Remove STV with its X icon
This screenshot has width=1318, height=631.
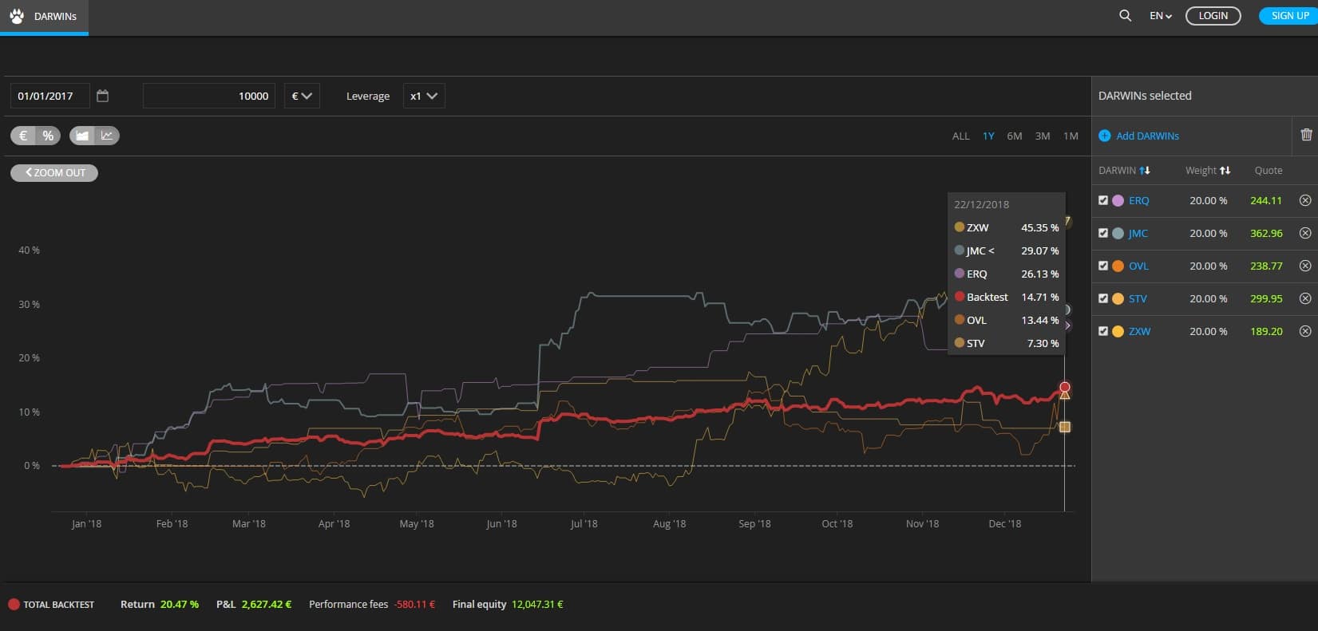pyautogui.click(x=1305, y=298)
